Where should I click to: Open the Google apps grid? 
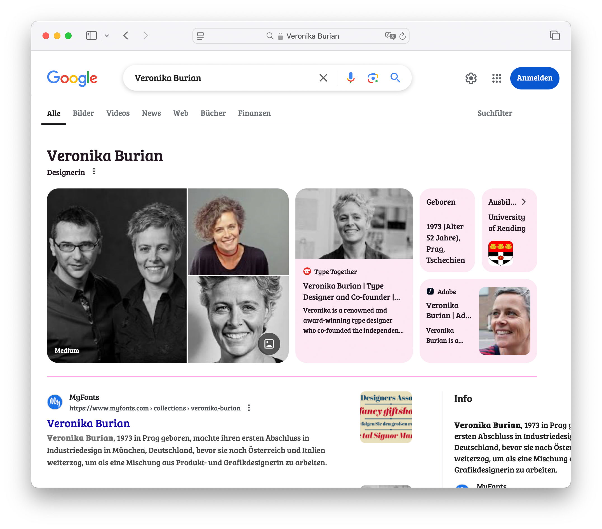click(x=497, y=78)
